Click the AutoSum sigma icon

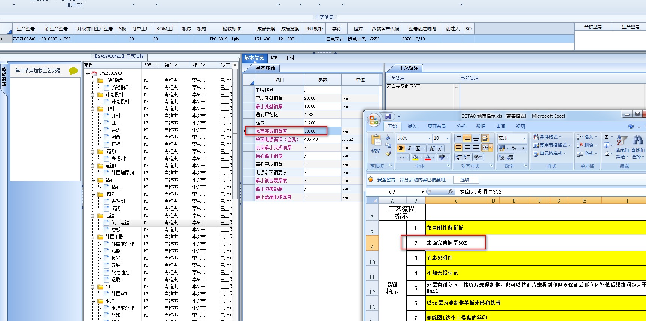tap(606, 137)
